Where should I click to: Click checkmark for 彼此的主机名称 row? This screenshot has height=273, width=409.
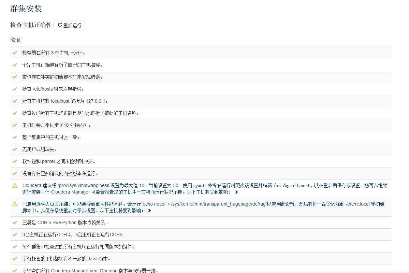[15, 113]
